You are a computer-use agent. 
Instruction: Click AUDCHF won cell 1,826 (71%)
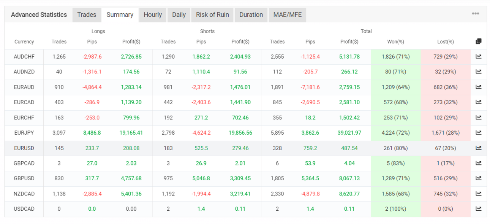tap(395, 57)
